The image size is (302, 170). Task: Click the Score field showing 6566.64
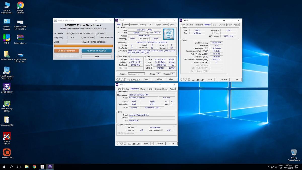coord(78,42)
